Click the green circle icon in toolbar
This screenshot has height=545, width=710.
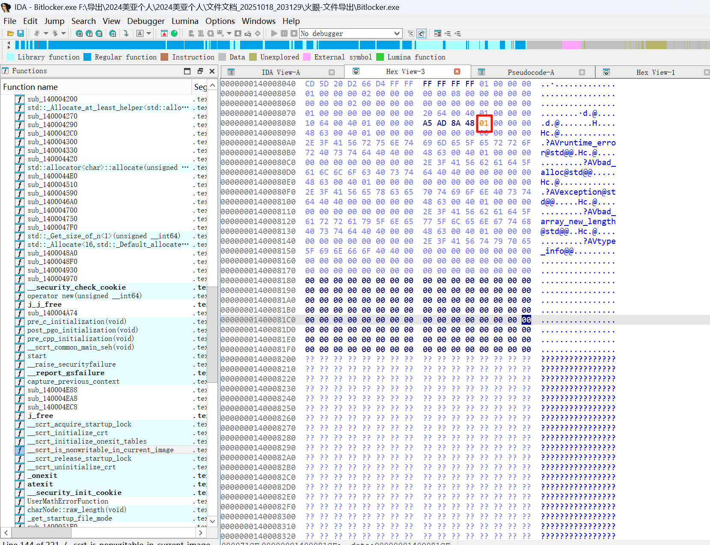click(174, 33)
